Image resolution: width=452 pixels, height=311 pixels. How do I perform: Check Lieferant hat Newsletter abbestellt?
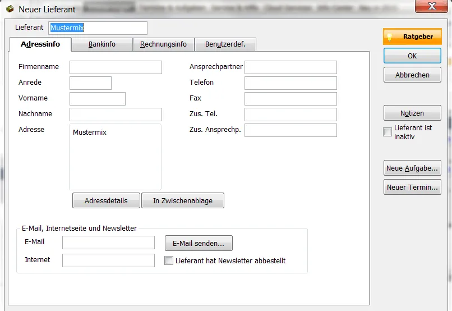(x=169, y=260)
